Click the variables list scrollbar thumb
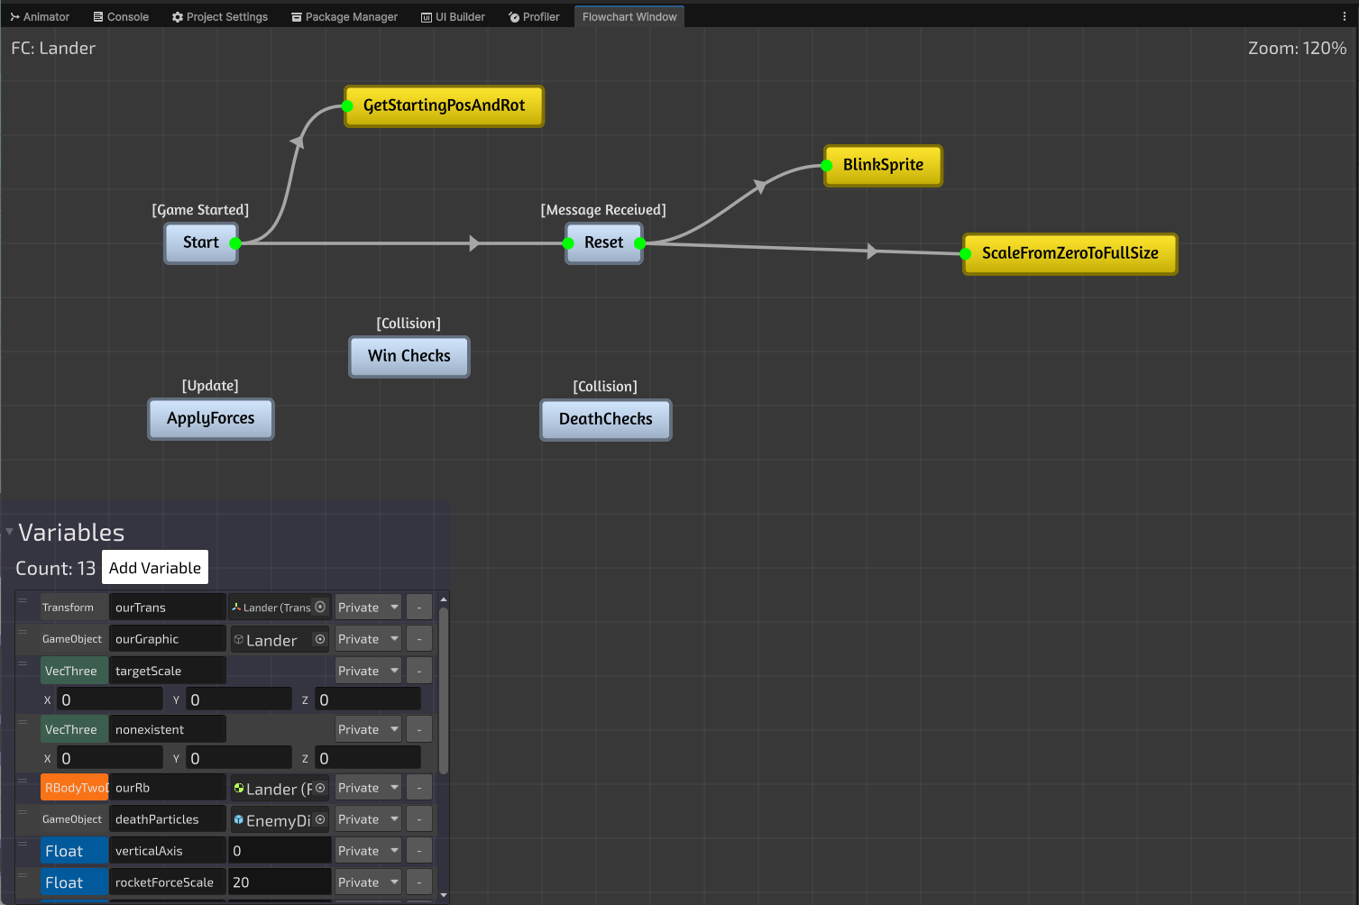1359x905 pixels. 443,690
